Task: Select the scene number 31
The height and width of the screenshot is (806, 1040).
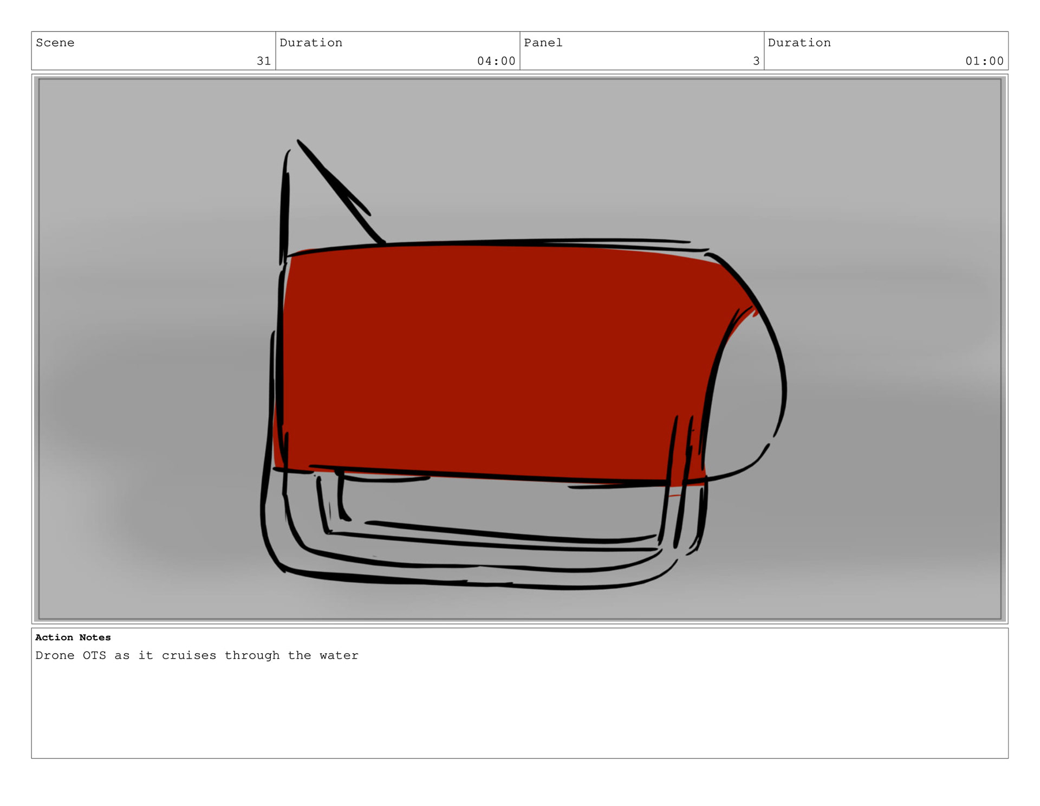Action: point(263,61)
